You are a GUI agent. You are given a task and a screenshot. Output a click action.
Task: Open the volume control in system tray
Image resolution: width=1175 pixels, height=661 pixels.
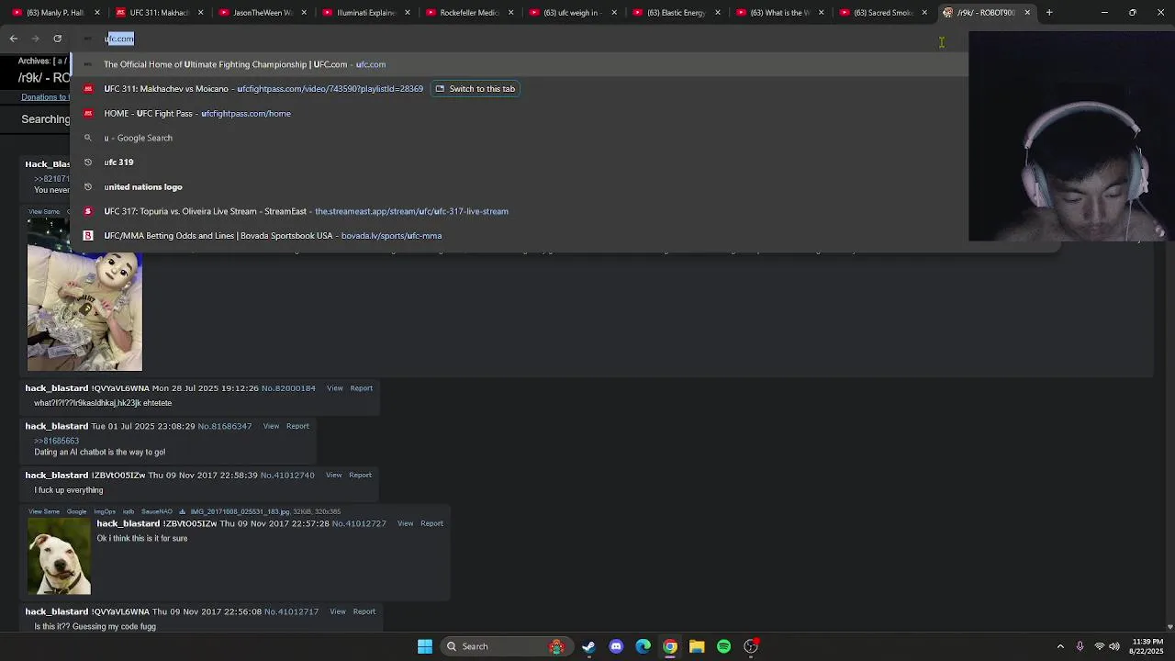pos(1114,646)
